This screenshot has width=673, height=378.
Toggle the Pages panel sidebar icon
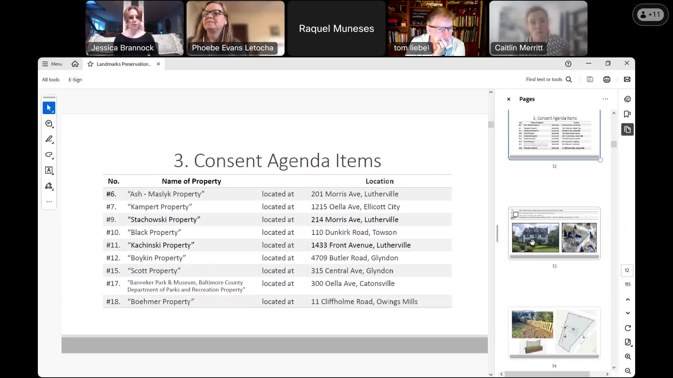pos(627,129)
